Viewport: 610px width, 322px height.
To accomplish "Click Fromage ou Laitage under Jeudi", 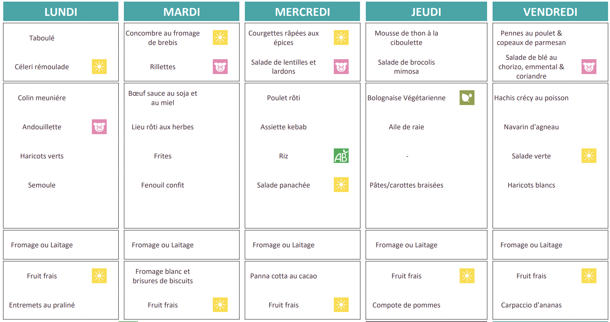I will coord(406,245).
